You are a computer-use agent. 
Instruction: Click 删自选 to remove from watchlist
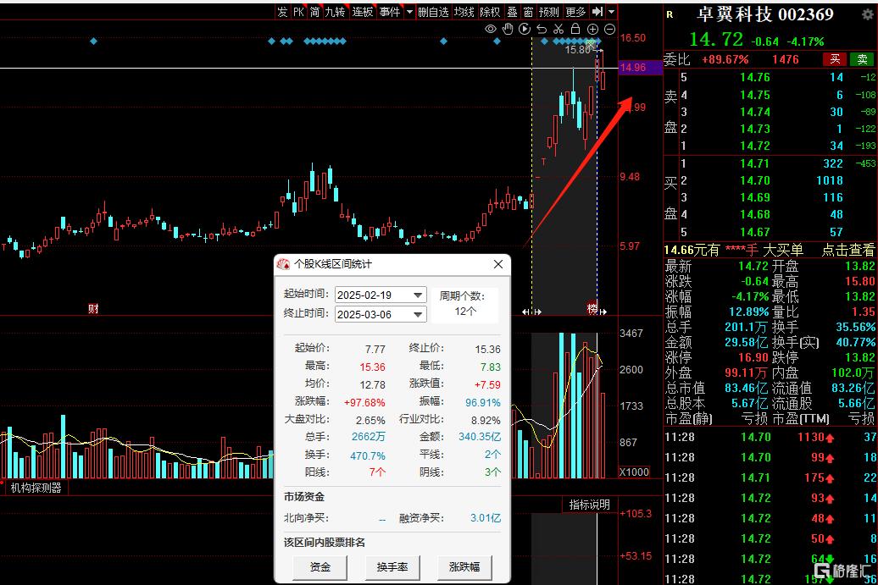[x=433, y=12]
